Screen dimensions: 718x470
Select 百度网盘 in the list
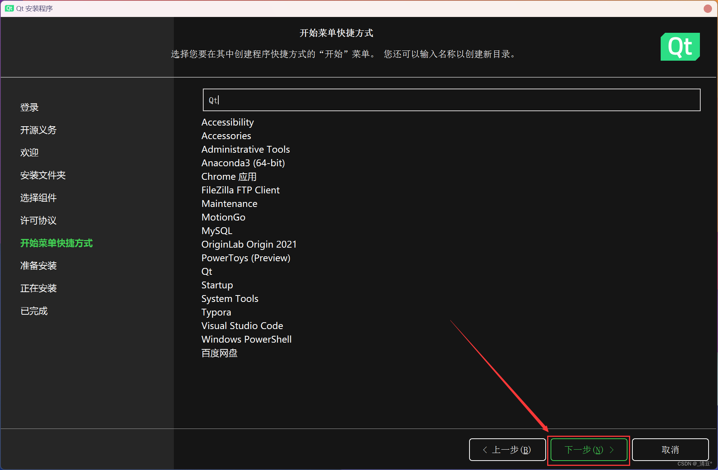coord(219,353)
